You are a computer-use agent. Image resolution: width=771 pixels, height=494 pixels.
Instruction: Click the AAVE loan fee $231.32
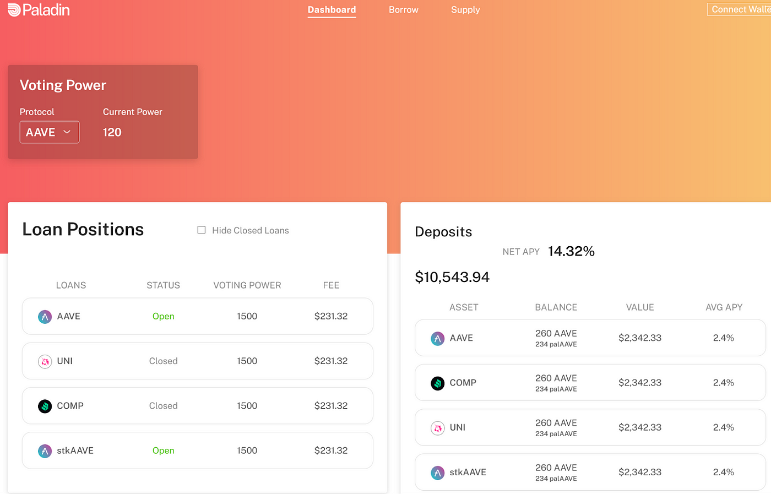coord(331,316)
